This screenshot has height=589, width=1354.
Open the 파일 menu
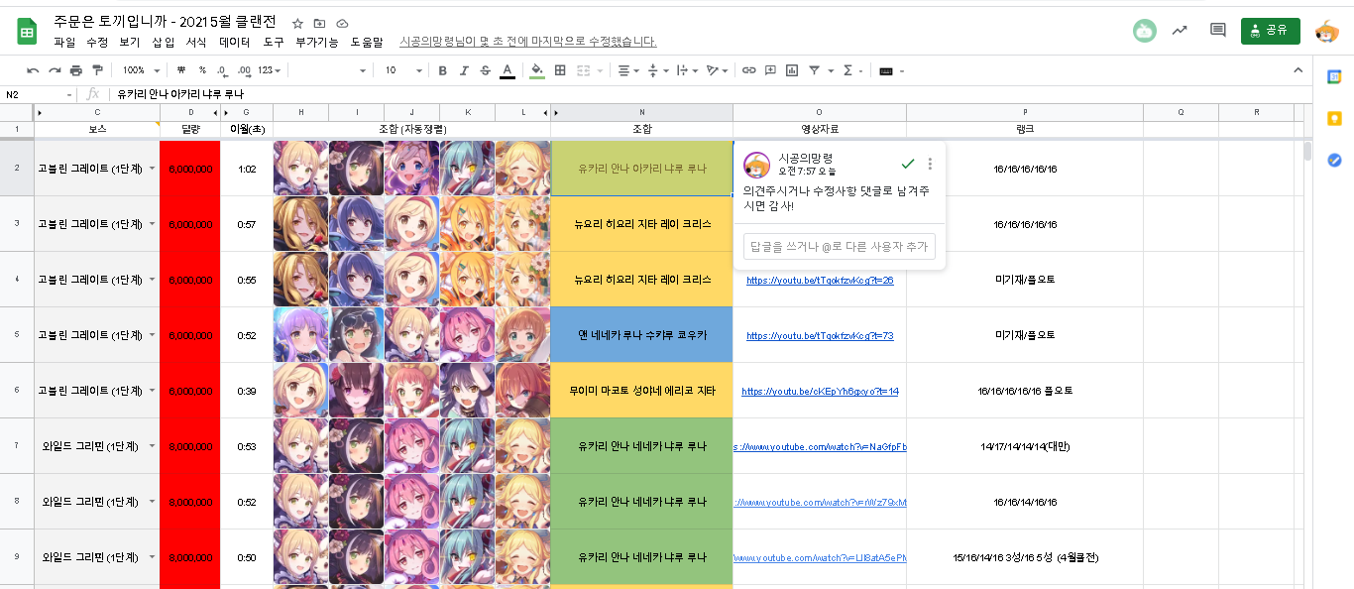coord(64,42)
